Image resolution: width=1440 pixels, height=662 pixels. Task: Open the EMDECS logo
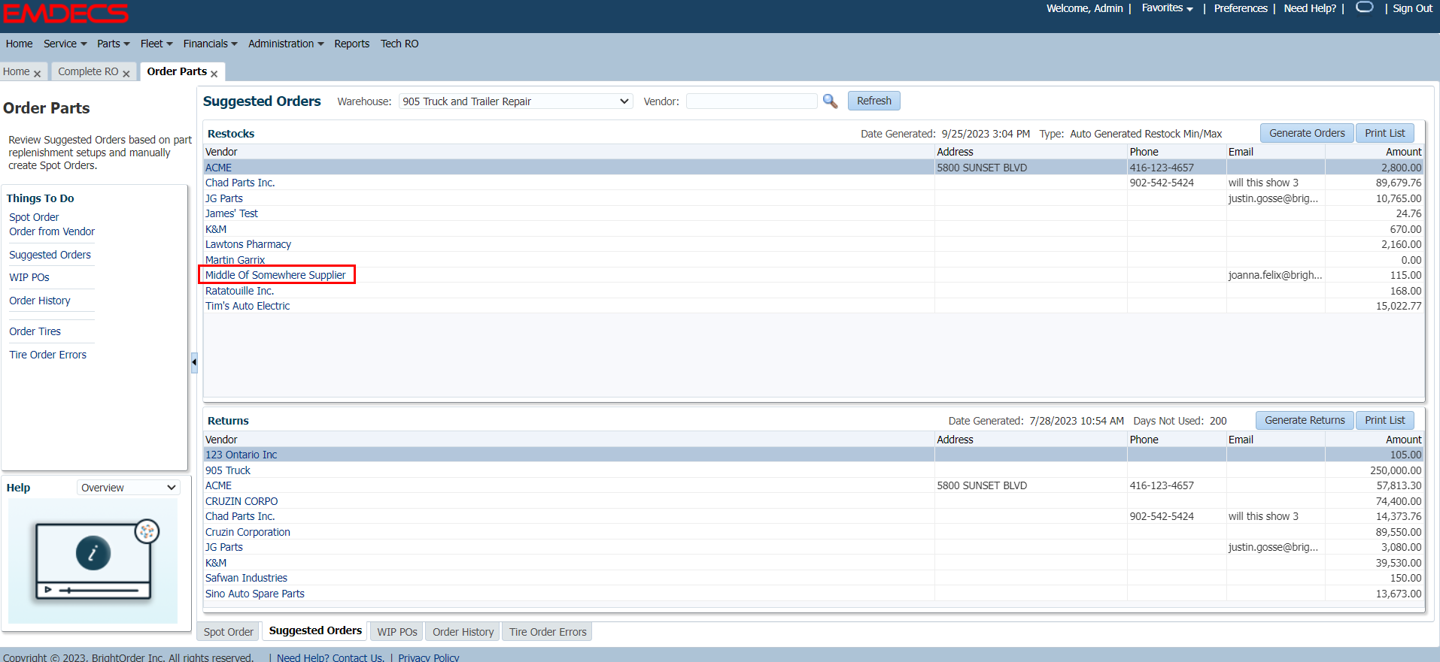(x=65, y=13)
